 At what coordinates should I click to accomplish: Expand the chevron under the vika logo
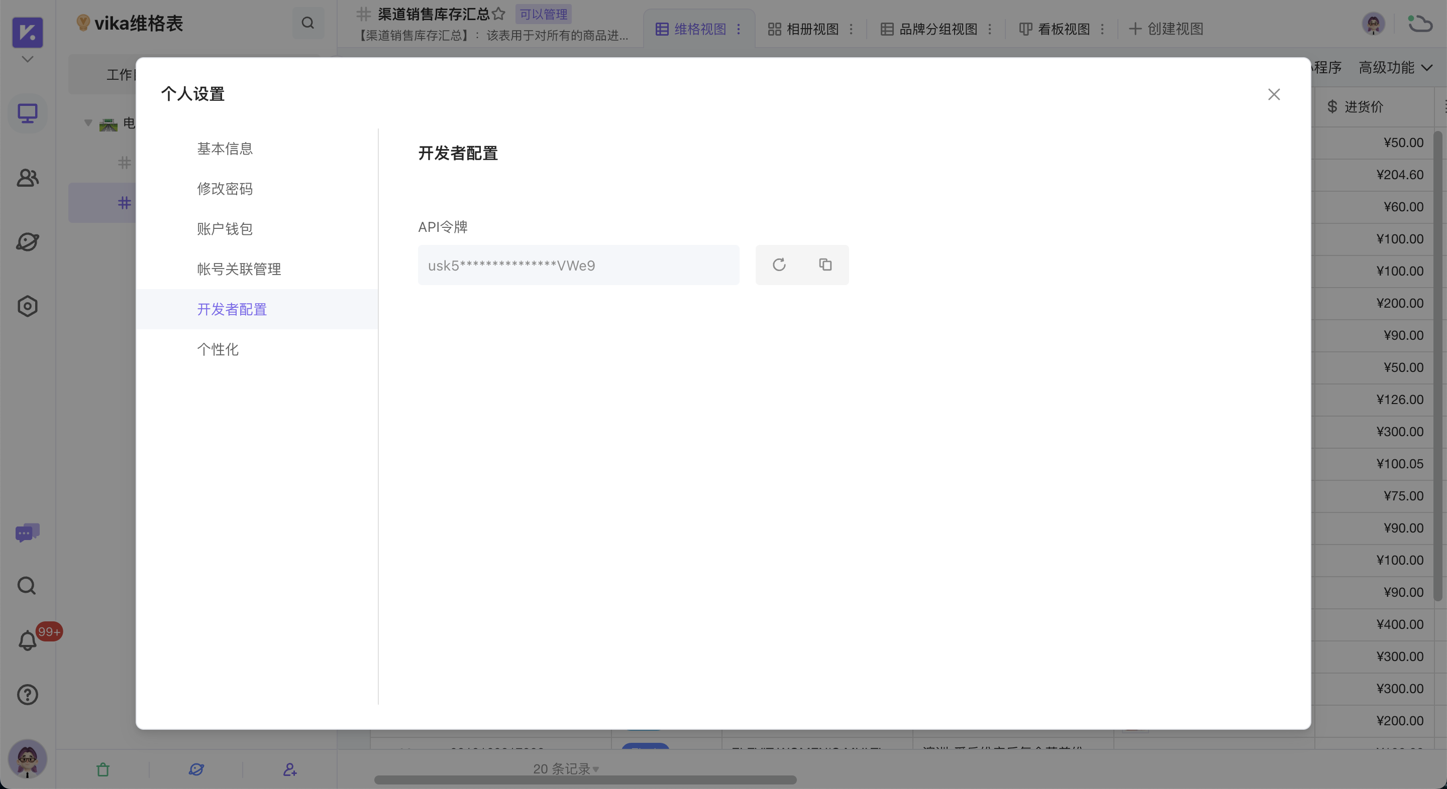click(27, 58)
